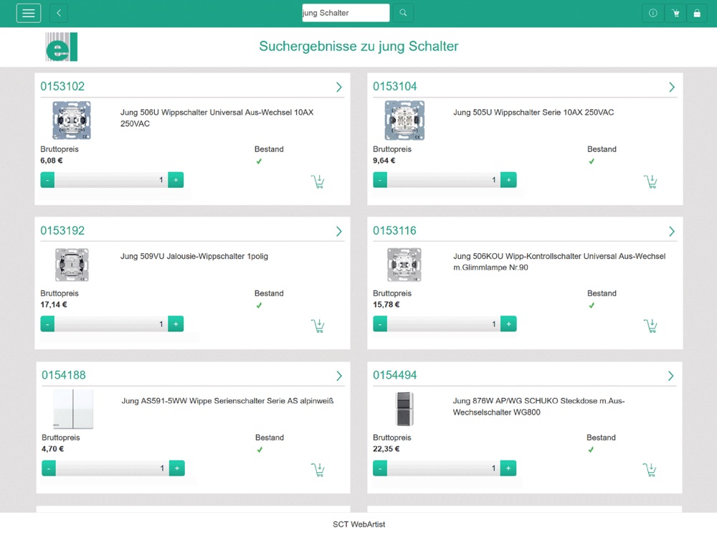Increase quantity for Jung AS591-5WW
Viewport: 717px width, 538px height.
tap(177, 468)
